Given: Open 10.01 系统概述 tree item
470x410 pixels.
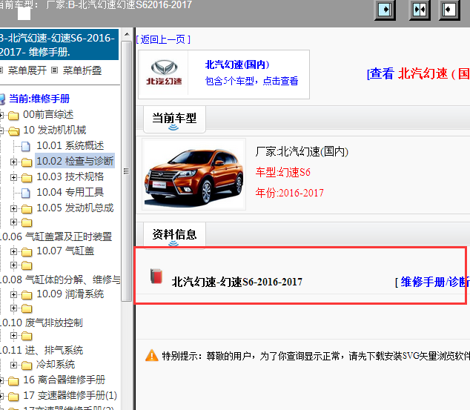Looking at the screenshot, I should (70, 145).
